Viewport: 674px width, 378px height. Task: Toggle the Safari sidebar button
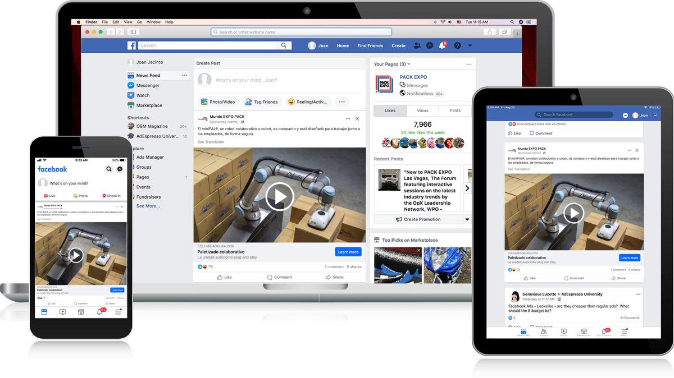tap(133, 32)
